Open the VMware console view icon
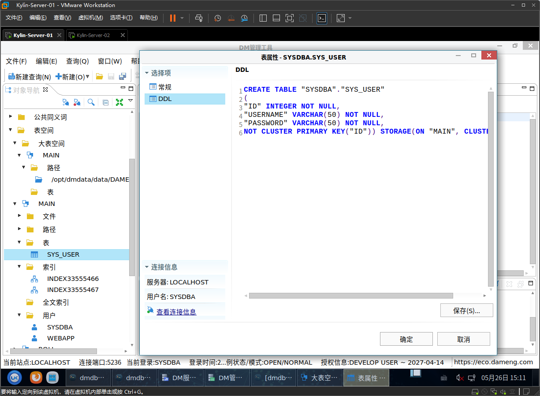The height and width of the screenshot is (396, 540). [x=322, y=18]
